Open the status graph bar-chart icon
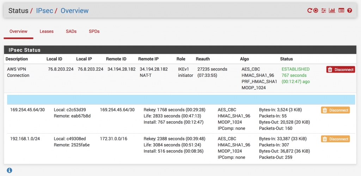 (x=332, y=11)
